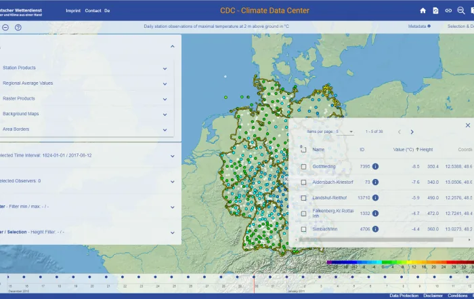Open the Data Protection footer link

point(404,296)
